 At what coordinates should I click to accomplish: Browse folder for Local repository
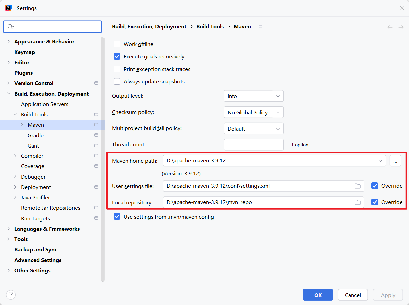pos(358,202)
